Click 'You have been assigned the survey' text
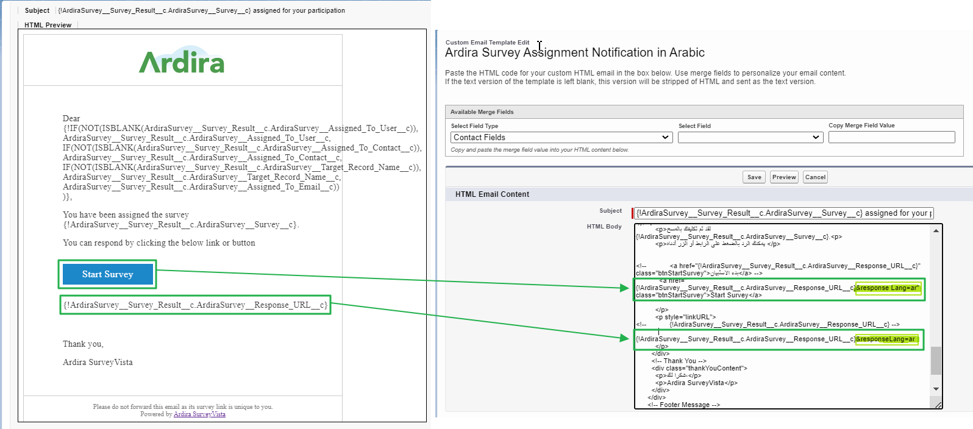This screenshot has height=429, width=973. 126,215
